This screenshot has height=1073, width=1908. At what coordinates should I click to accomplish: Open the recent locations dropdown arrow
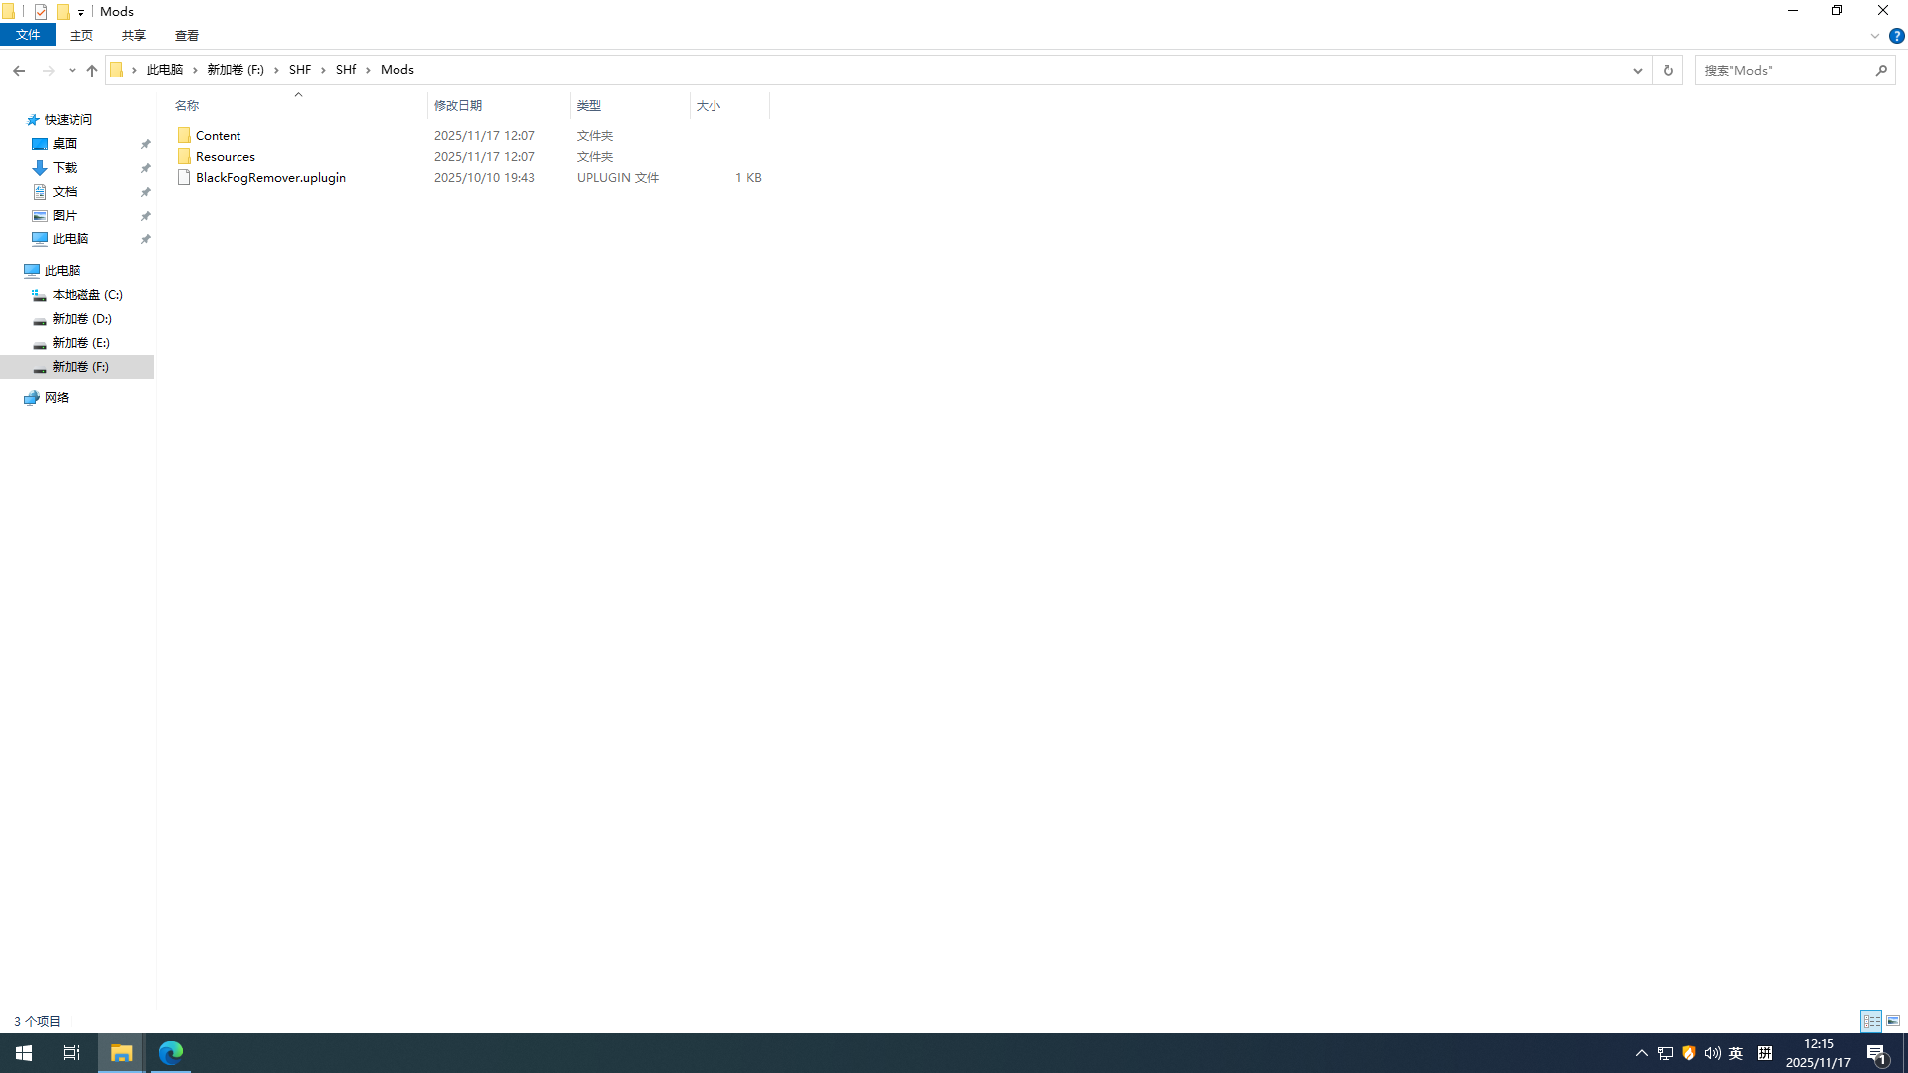72,70
